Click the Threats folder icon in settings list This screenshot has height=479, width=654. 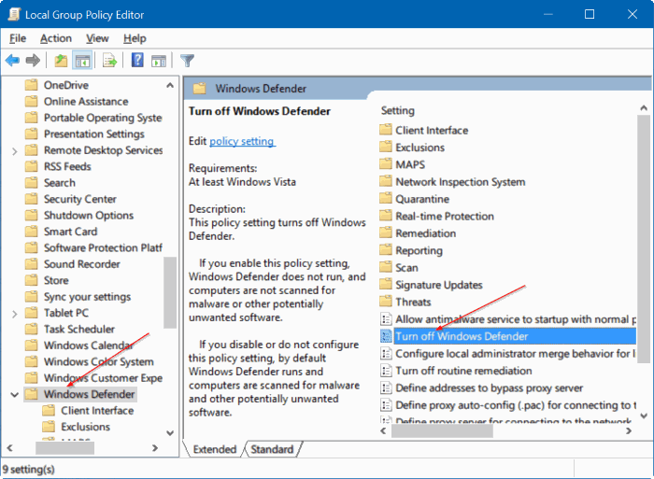tap(386, 302)
